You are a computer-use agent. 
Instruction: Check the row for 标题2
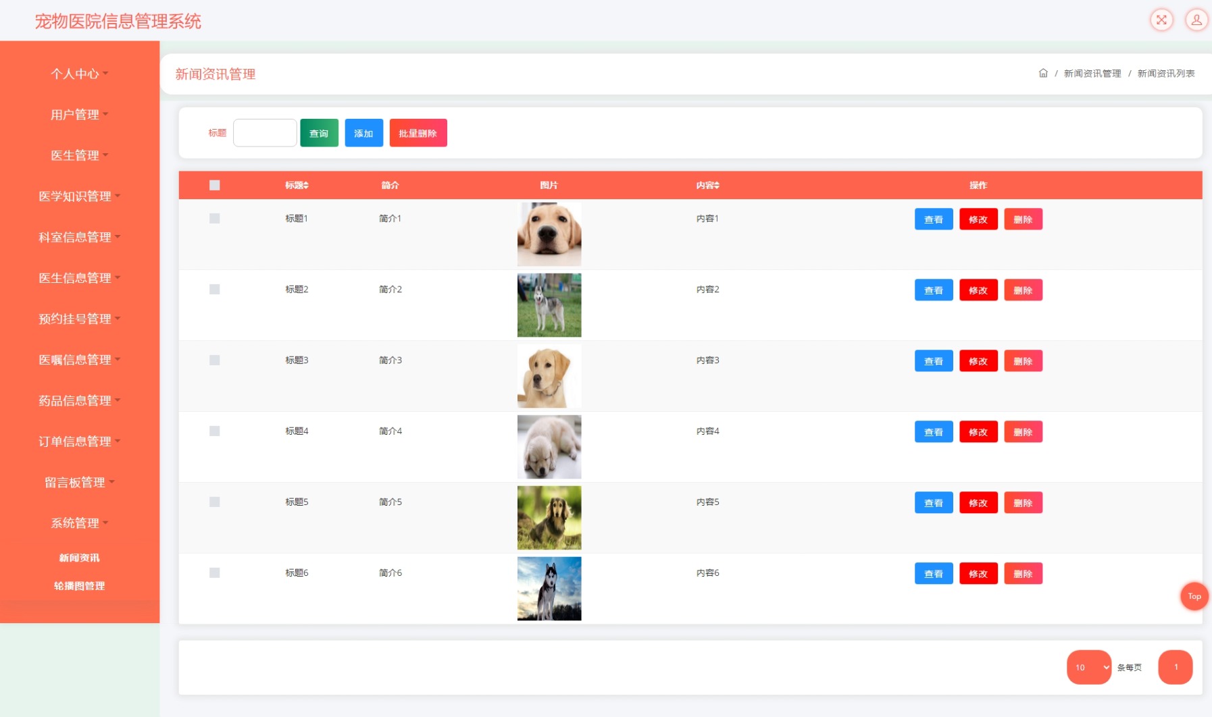tap(215, 289)
